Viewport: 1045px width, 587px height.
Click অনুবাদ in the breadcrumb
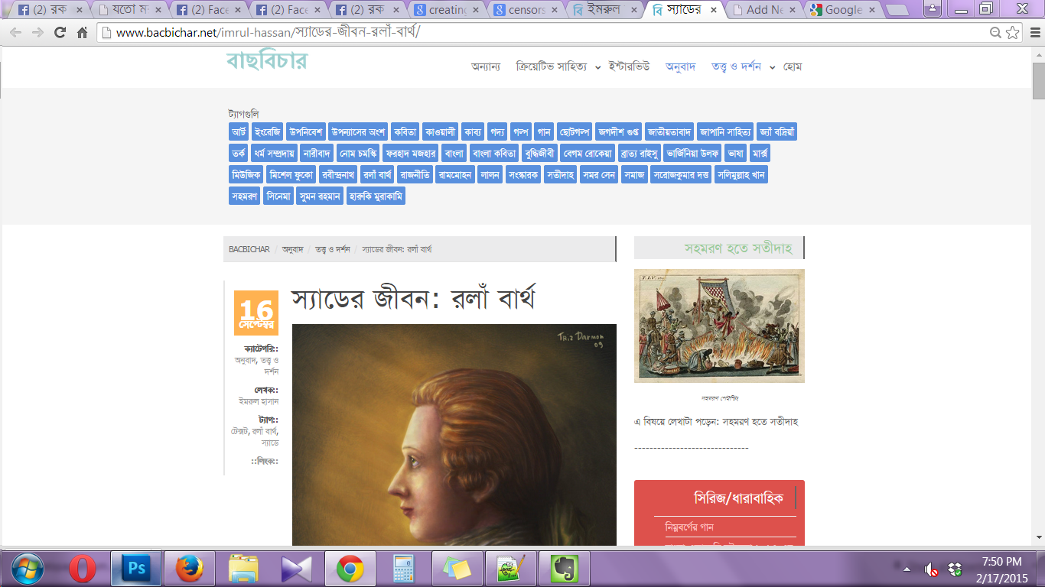tap(293, 249)
